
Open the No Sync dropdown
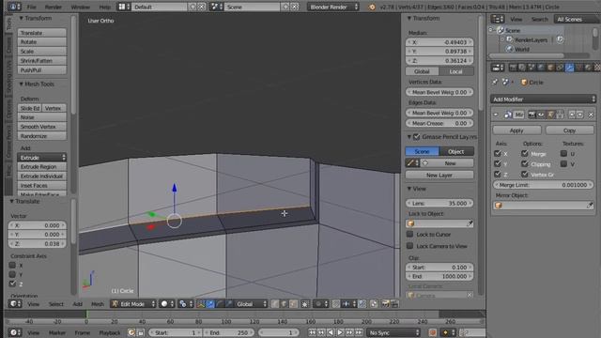393,332
